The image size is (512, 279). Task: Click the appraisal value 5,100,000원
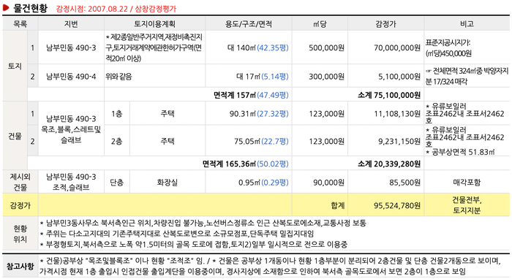[399, 77]
